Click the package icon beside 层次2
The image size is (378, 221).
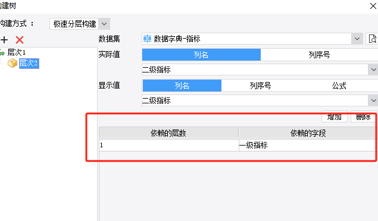(x=13, y=63)
